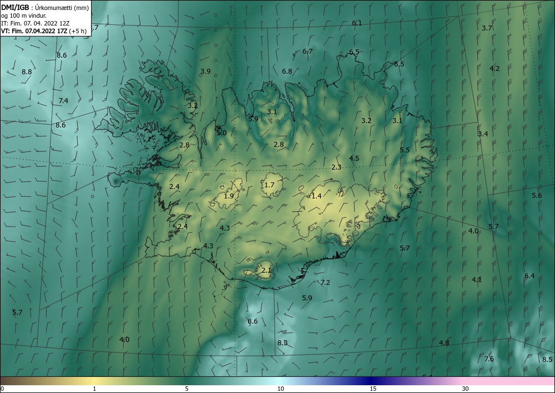The height and width of the screenshot is (393, 555).
Task: Click the 8.8 value label
Action: pos(27,72)
